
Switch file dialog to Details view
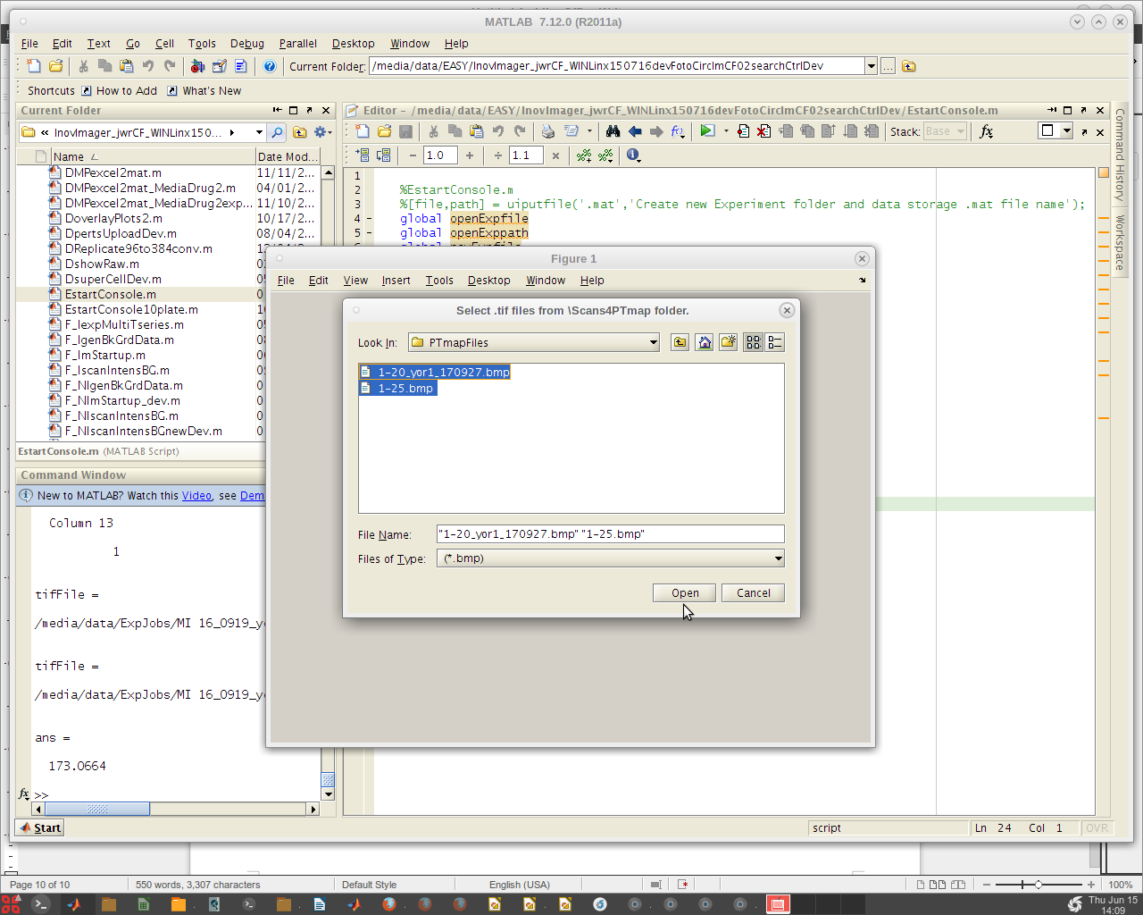point(775,342)
